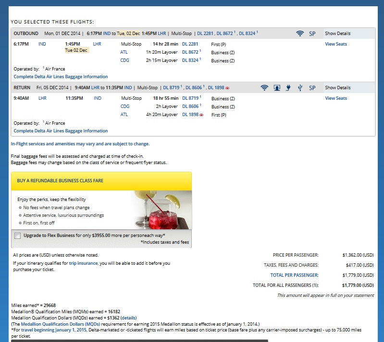
Task: Click the USB port icon on return flight
Action: pyautogui.click(x=300, y=88)
